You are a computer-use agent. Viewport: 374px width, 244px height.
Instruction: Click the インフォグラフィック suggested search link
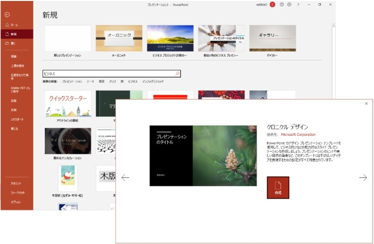[x=153, y=81]
